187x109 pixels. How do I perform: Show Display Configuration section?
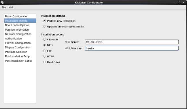20,47
